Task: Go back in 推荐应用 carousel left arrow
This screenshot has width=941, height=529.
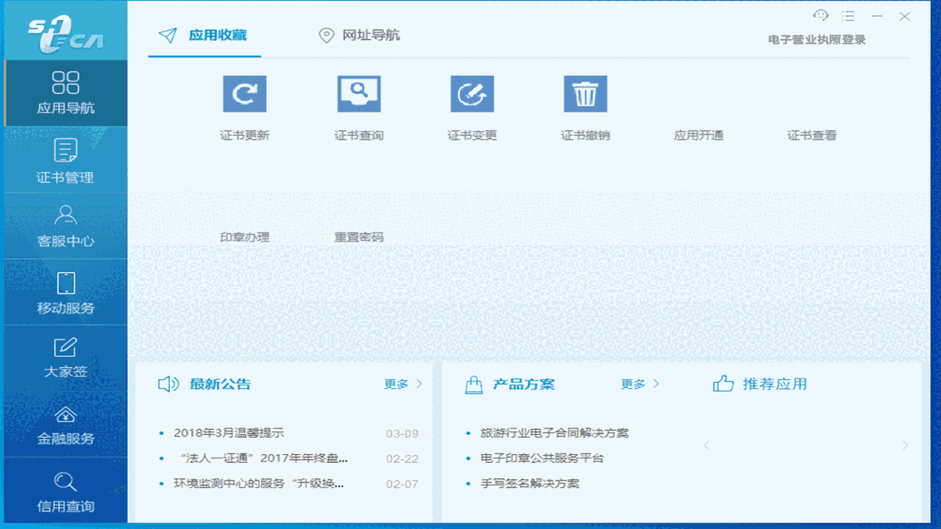Action: [x=706, y=445]
